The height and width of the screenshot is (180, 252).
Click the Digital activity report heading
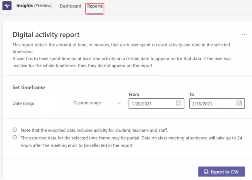tap(46, 35)
